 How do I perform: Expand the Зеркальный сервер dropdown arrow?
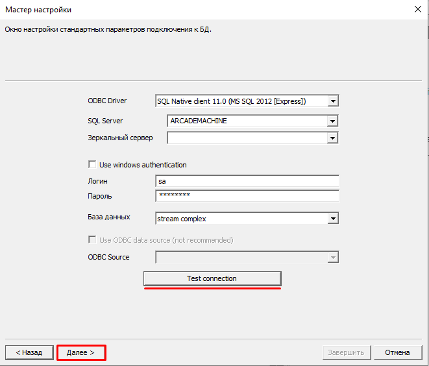(x=333, y=138)
